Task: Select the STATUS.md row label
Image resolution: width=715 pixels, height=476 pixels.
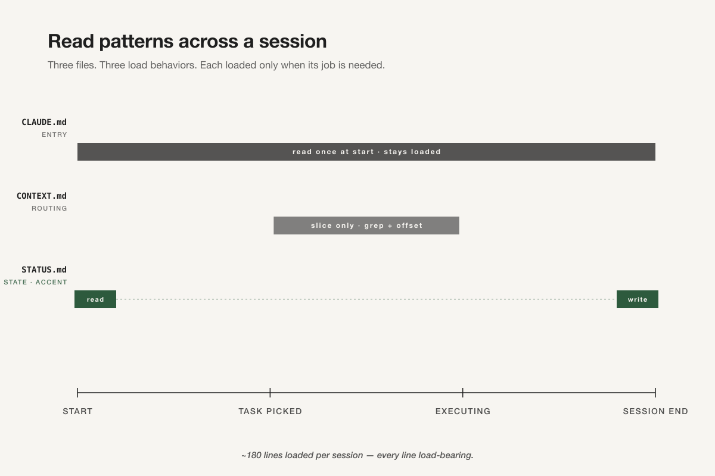Action: pyautogui.click(x=44, y=270)
